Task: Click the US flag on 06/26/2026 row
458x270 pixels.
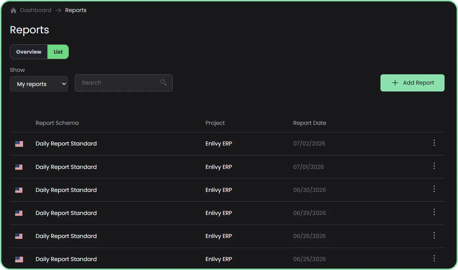Action: click(x=19, y=236)
